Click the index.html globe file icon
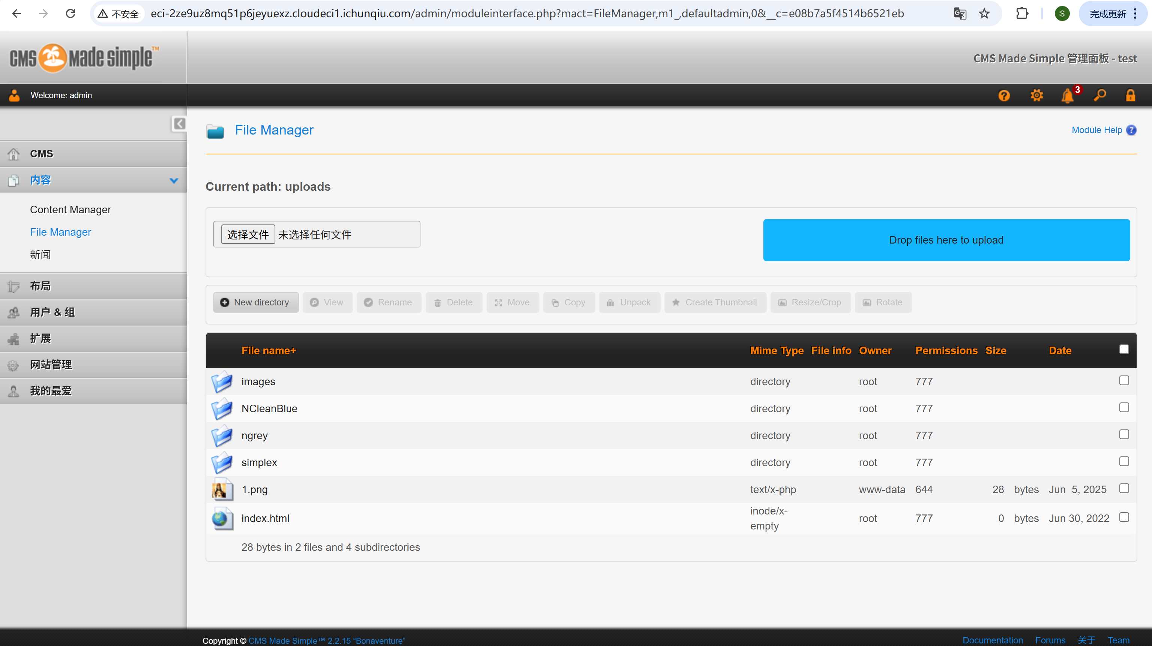Image resolution: width=1152 pixels, height=646 pixels. coord(222,518)
